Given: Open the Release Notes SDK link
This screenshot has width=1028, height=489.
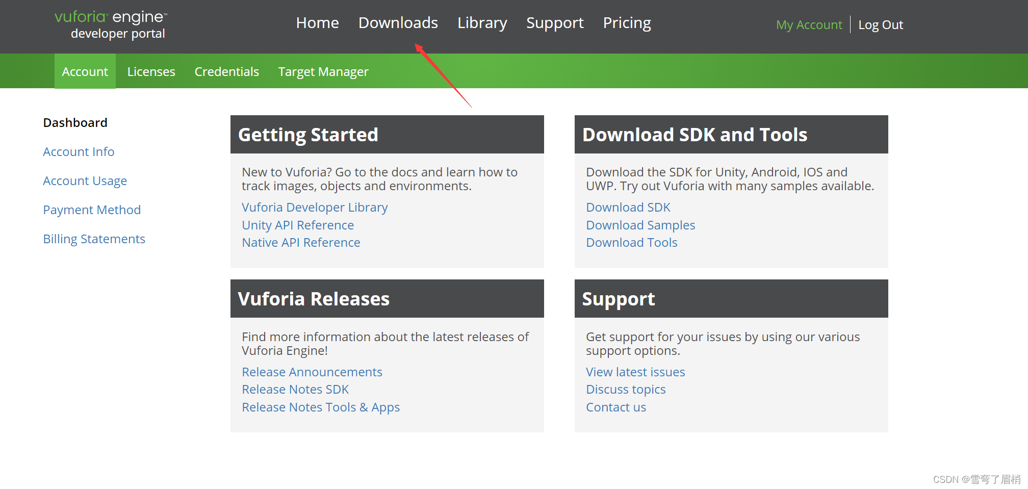Looking at the screenshot, I should (295, 390).
